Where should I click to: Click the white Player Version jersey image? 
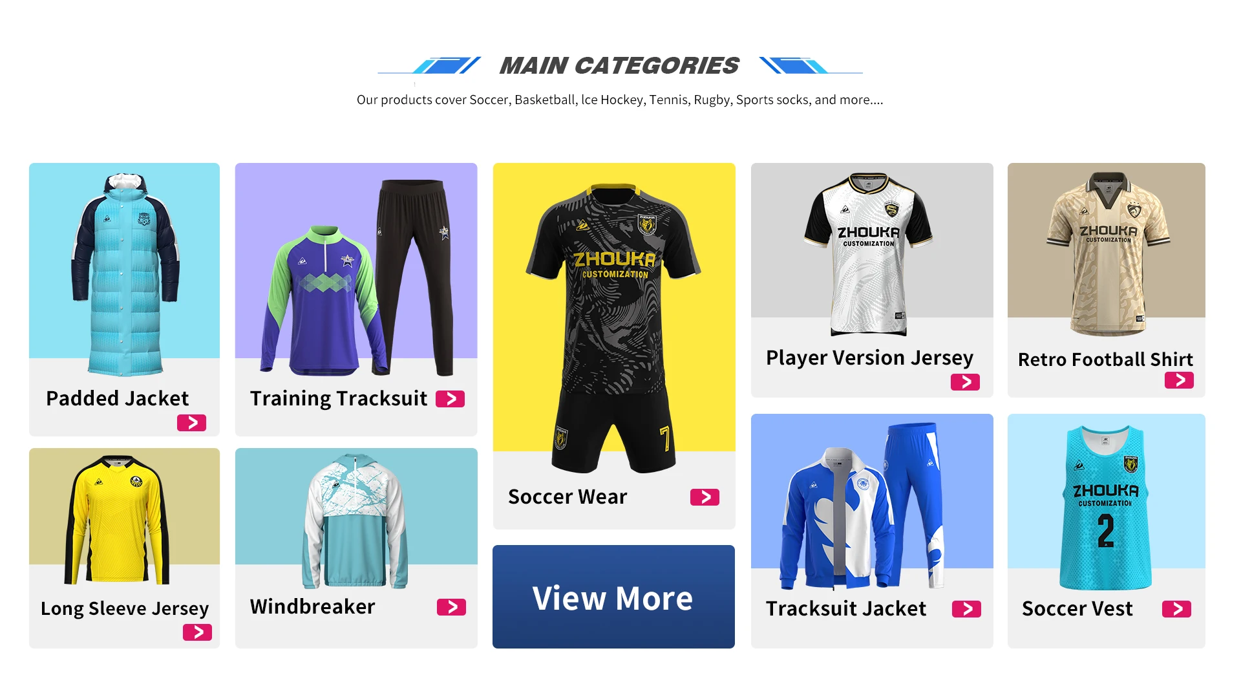pyautogui.click(x=868, y=254)
